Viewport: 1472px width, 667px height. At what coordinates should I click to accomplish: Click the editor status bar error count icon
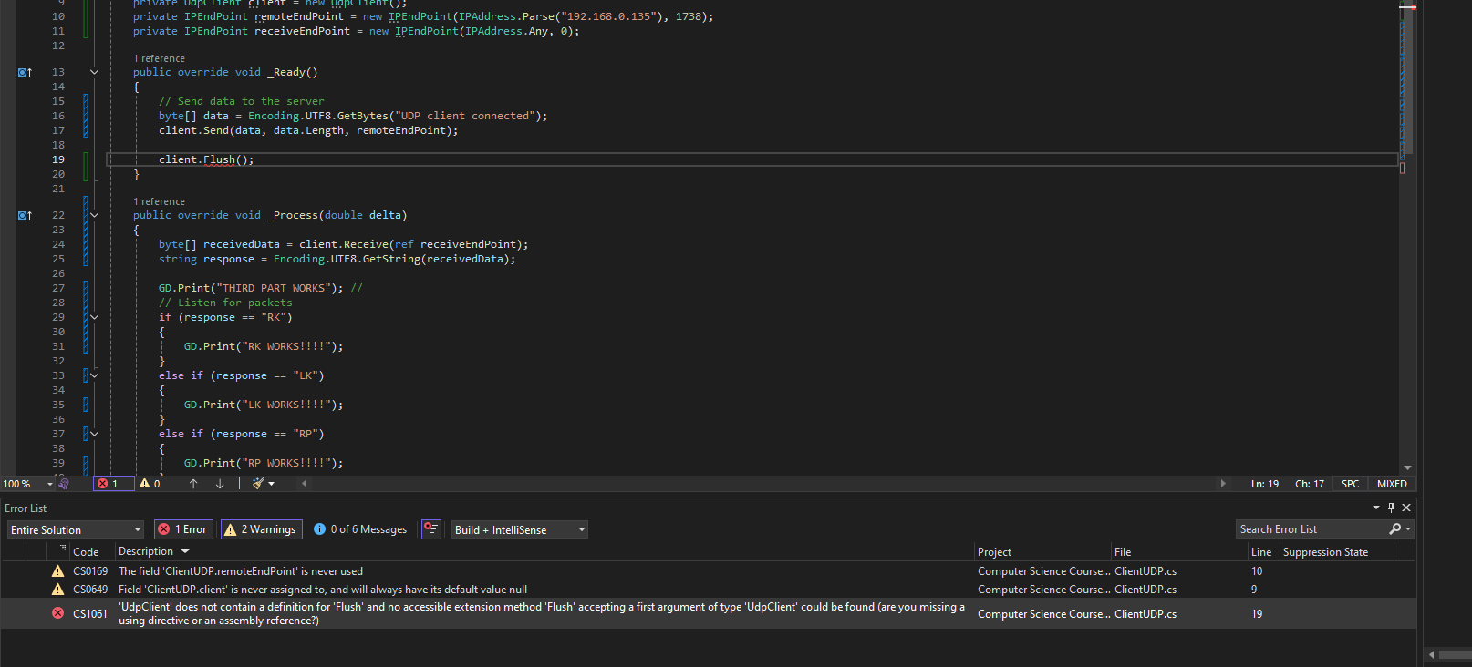click(x=103, y=484)
